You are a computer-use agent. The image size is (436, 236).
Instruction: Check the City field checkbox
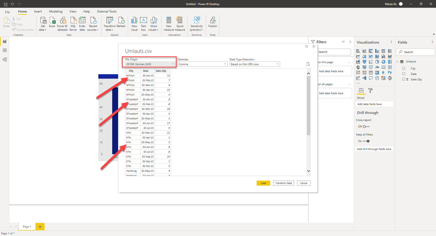coord(404,69)
